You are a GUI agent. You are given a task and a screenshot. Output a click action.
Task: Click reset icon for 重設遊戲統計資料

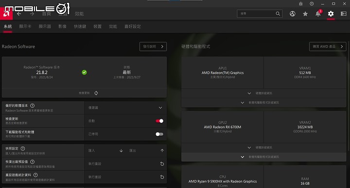pos(162,177)
